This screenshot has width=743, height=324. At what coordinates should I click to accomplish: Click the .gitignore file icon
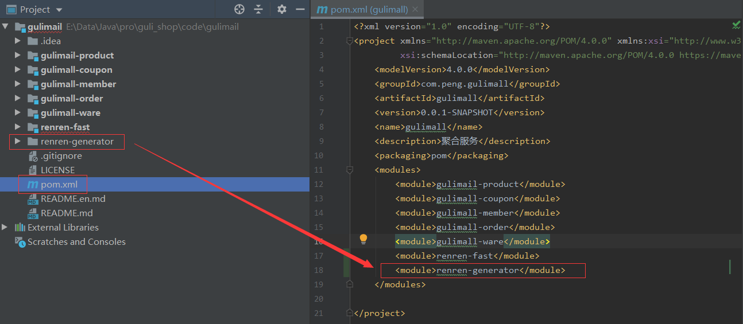point(33,156)
